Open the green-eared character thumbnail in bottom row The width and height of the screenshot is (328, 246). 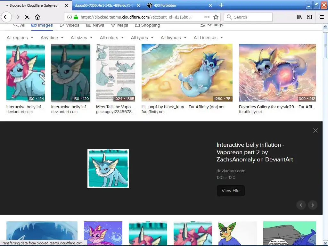tap(237, 233)
